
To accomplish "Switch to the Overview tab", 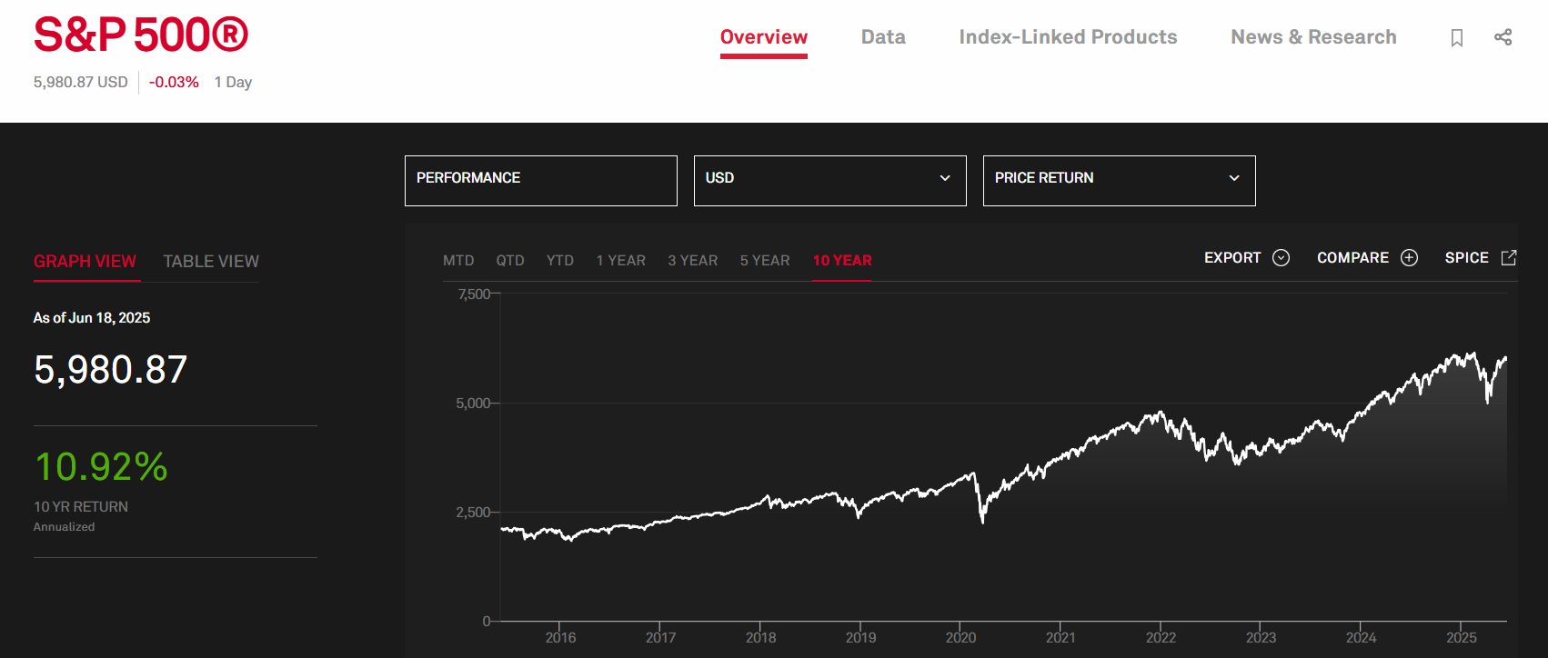I will (764, 37).
